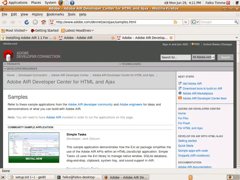
Task: Show the desktop from the bottom panel
Action: pyautogui.click(x=3, y=177)
